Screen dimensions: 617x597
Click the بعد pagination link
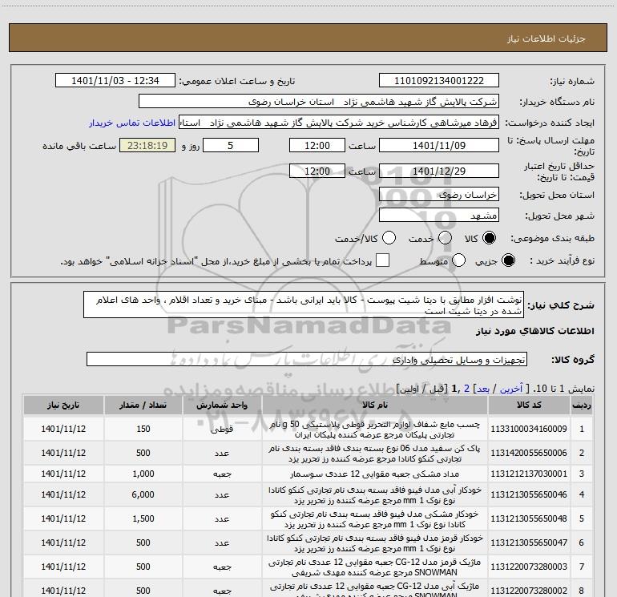coord(482,387)
